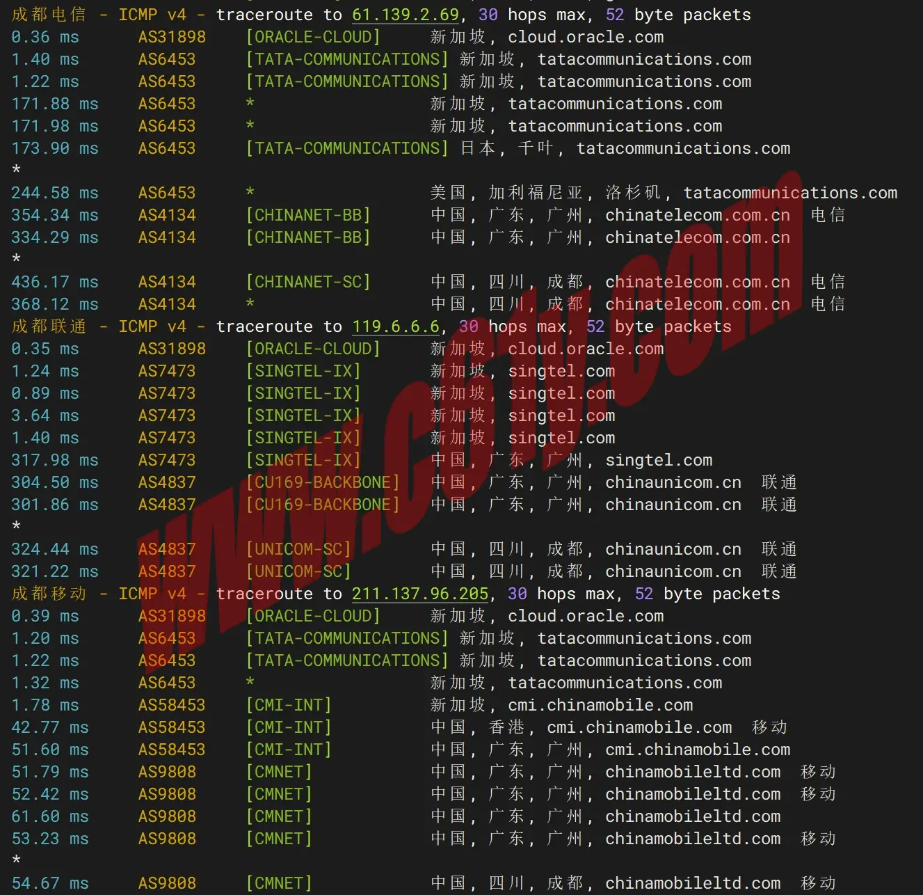This screenshot has width=923, height=895.
Task: Select cmi.chinamobile.com in the 51.60 ms row
Action: (698, 750)
